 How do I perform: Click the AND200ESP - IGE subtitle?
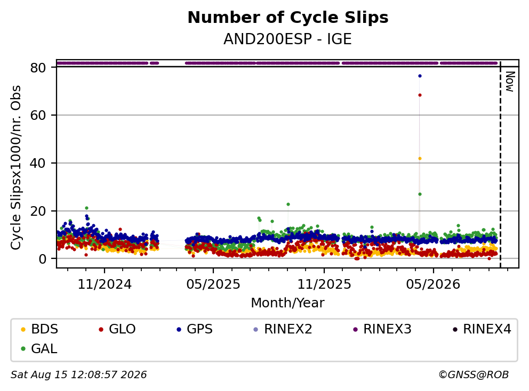(287, 39)
